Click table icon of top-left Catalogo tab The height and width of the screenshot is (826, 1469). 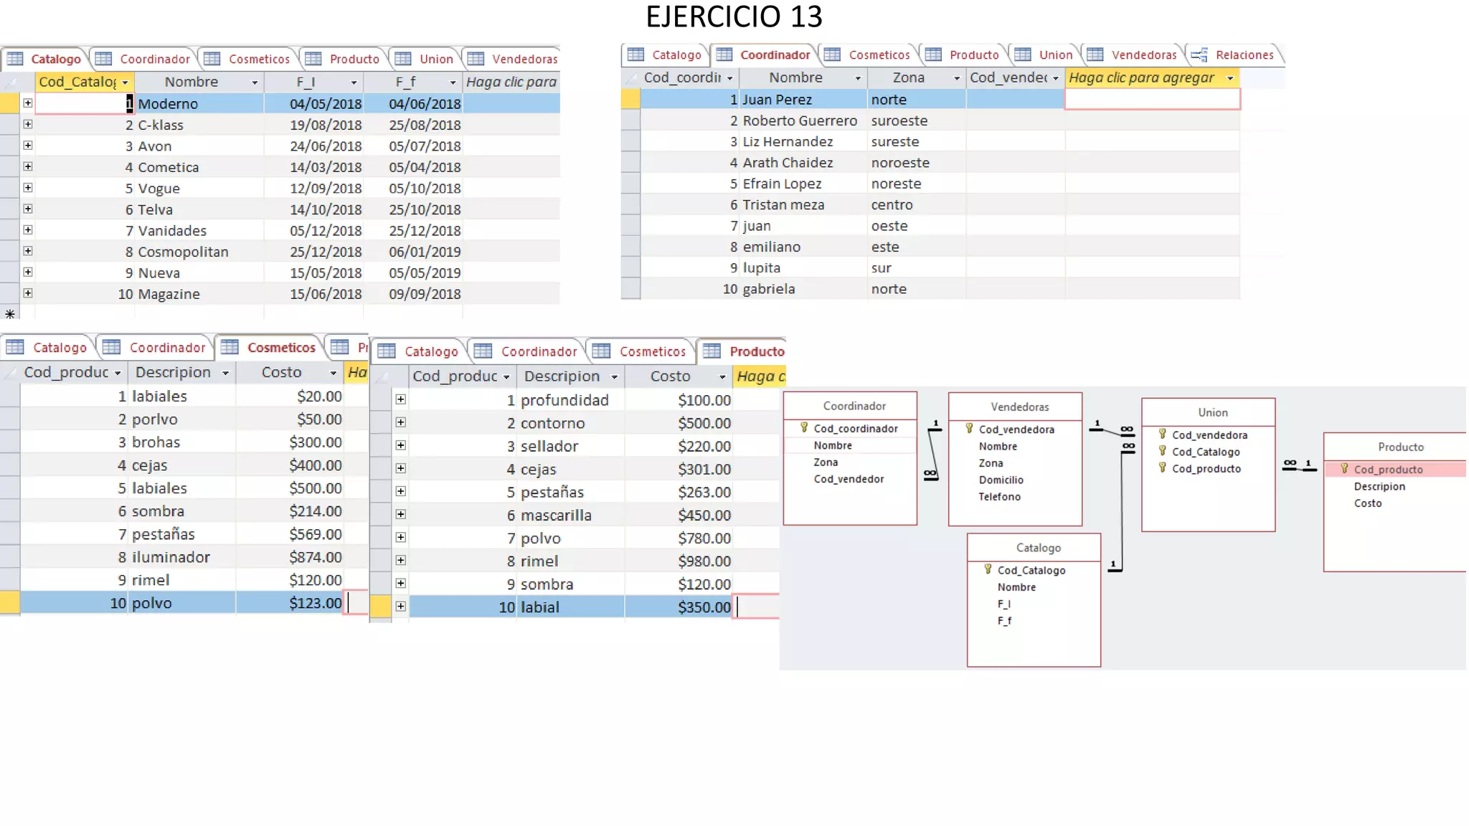[x=16, y=59]
